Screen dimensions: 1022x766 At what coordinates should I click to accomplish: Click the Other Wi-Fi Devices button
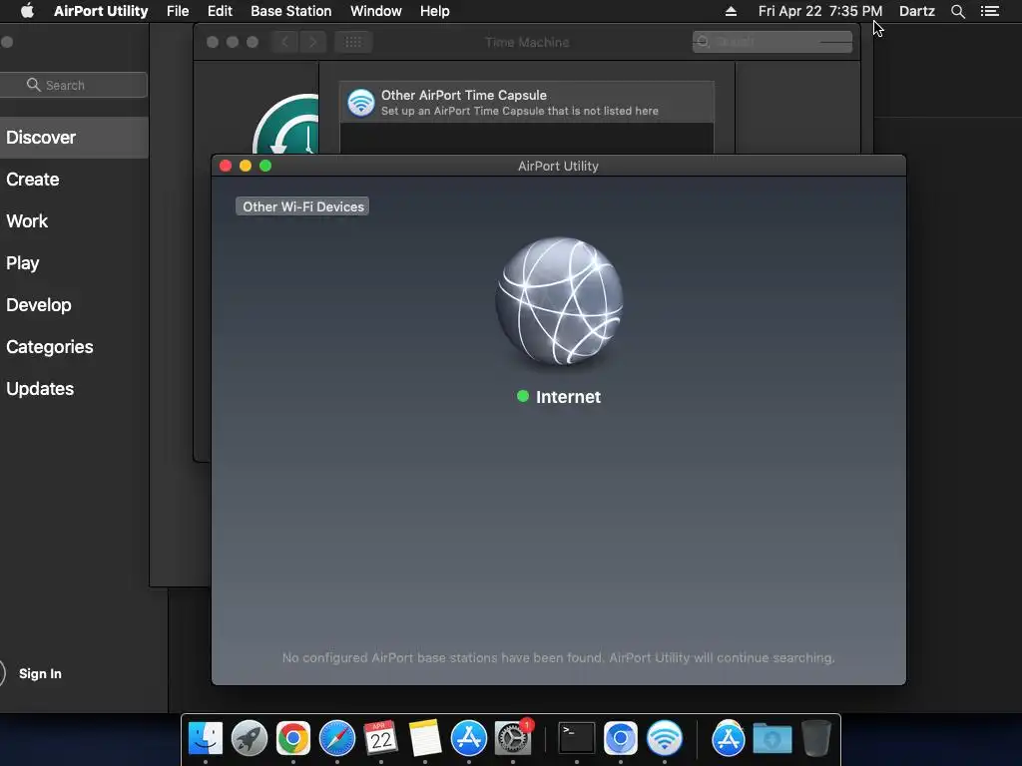(302, 206)
